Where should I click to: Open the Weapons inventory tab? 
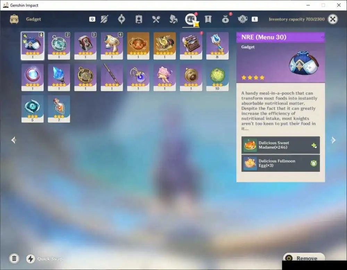pyautogui.click(x=104, y=19)
